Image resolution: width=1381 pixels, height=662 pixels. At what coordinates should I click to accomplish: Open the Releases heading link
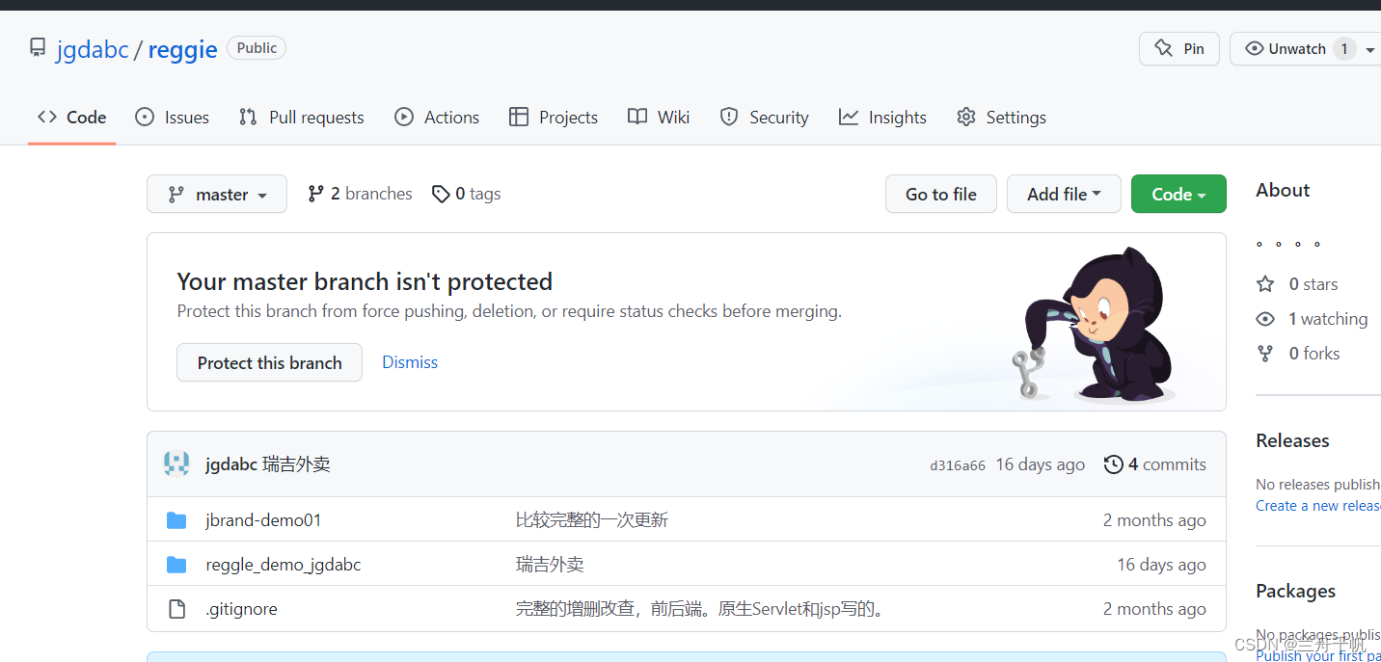coord(1292,440)
